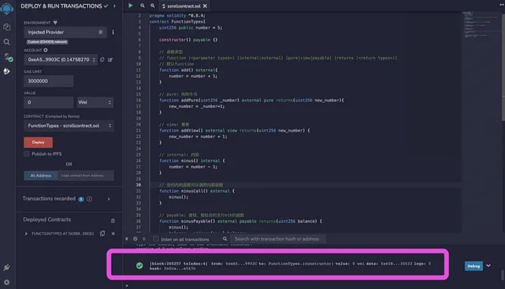Click the green Run script play icon

click(x=131, y=6)
